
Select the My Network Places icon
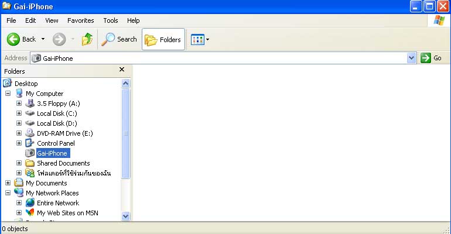tap(19, 192)
